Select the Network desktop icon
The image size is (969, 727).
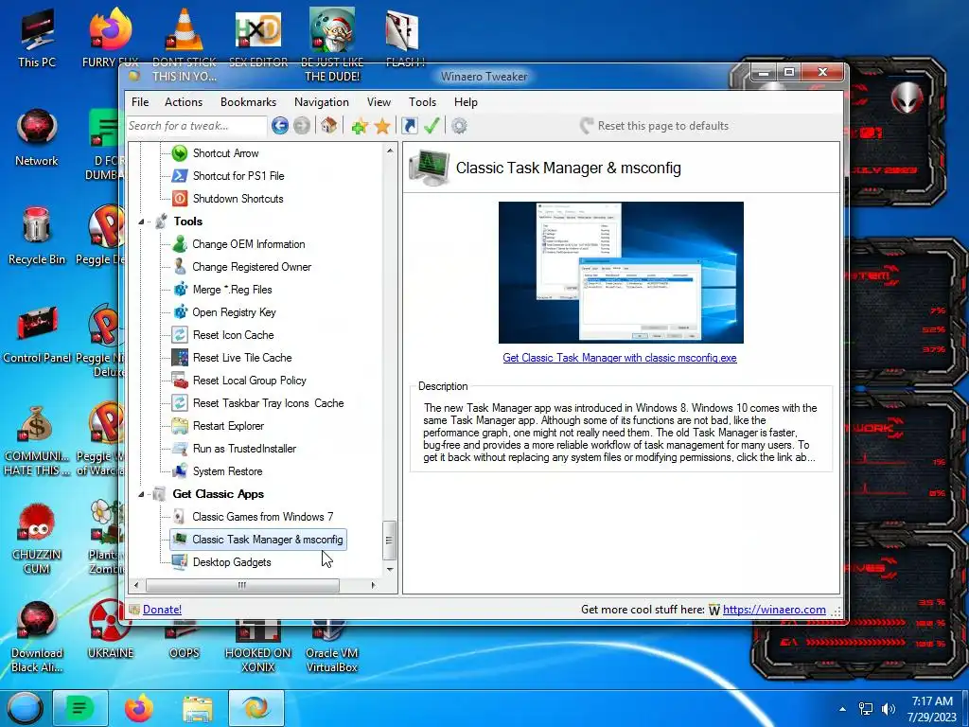click(37, 137)
